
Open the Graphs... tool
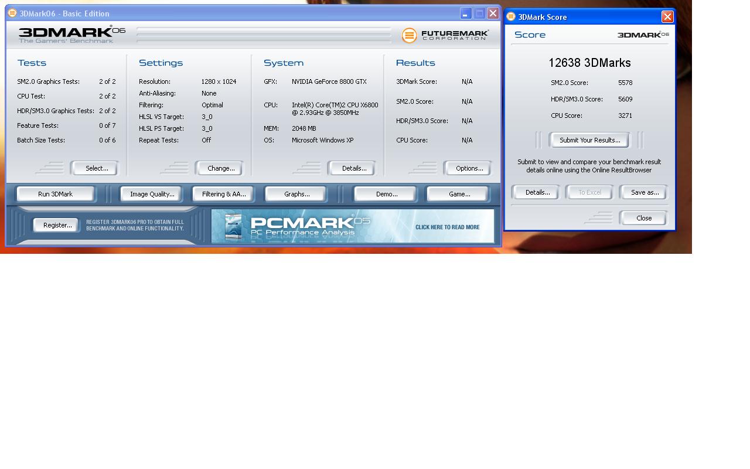click(x=296, y=194)
